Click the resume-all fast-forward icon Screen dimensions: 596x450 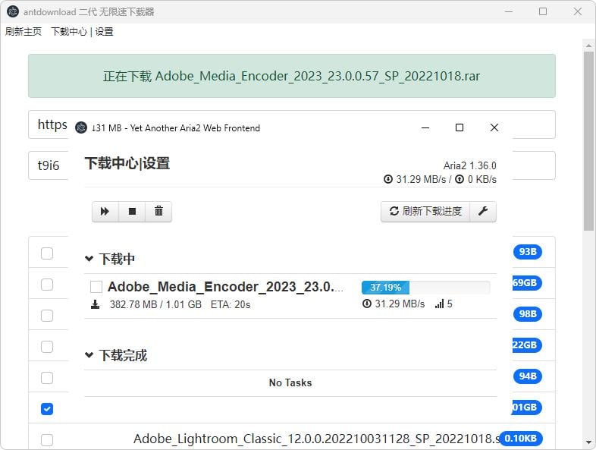click(105, 211)
